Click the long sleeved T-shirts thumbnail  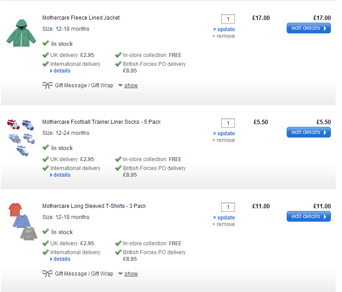point(21,221)
